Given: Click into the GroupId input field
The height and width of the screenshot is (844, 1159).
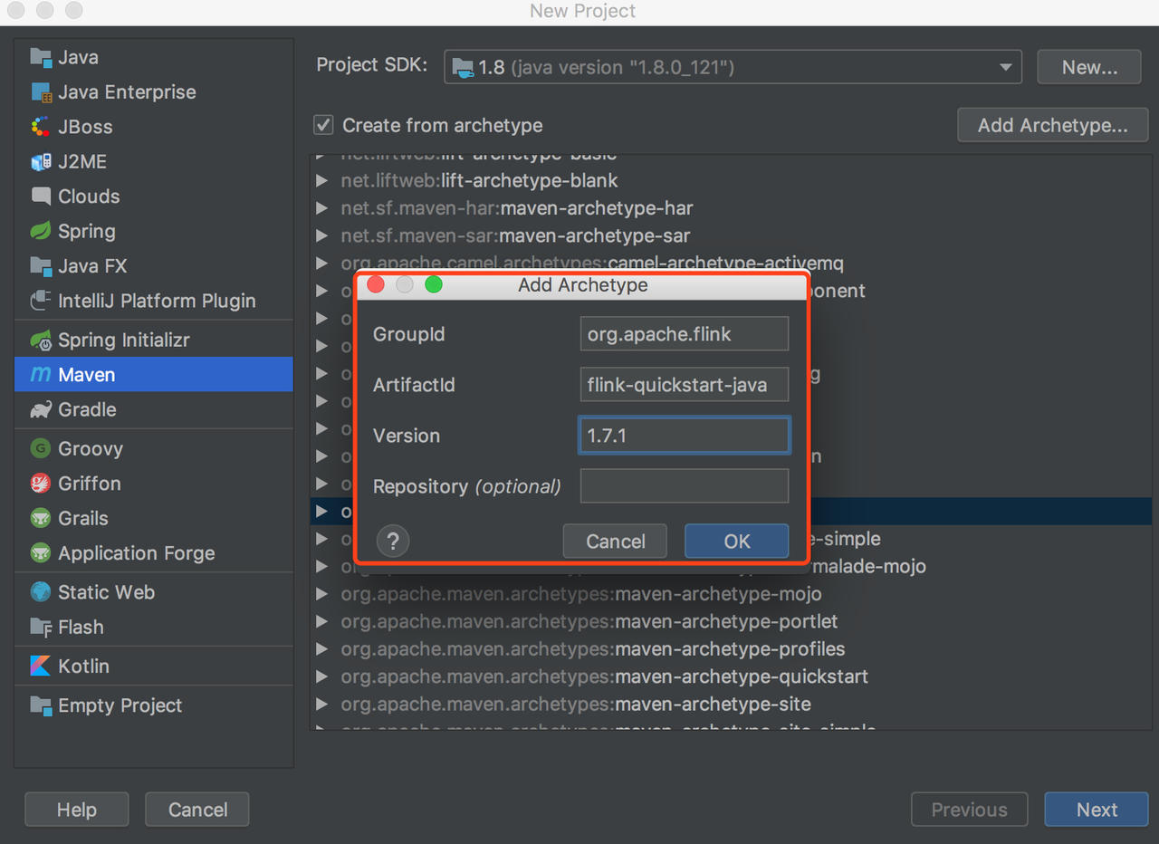Looking at the screenshot, I should pos(684,334).
